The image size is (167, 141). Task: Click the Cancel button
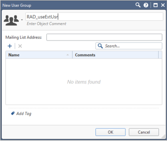pos(144,132)
